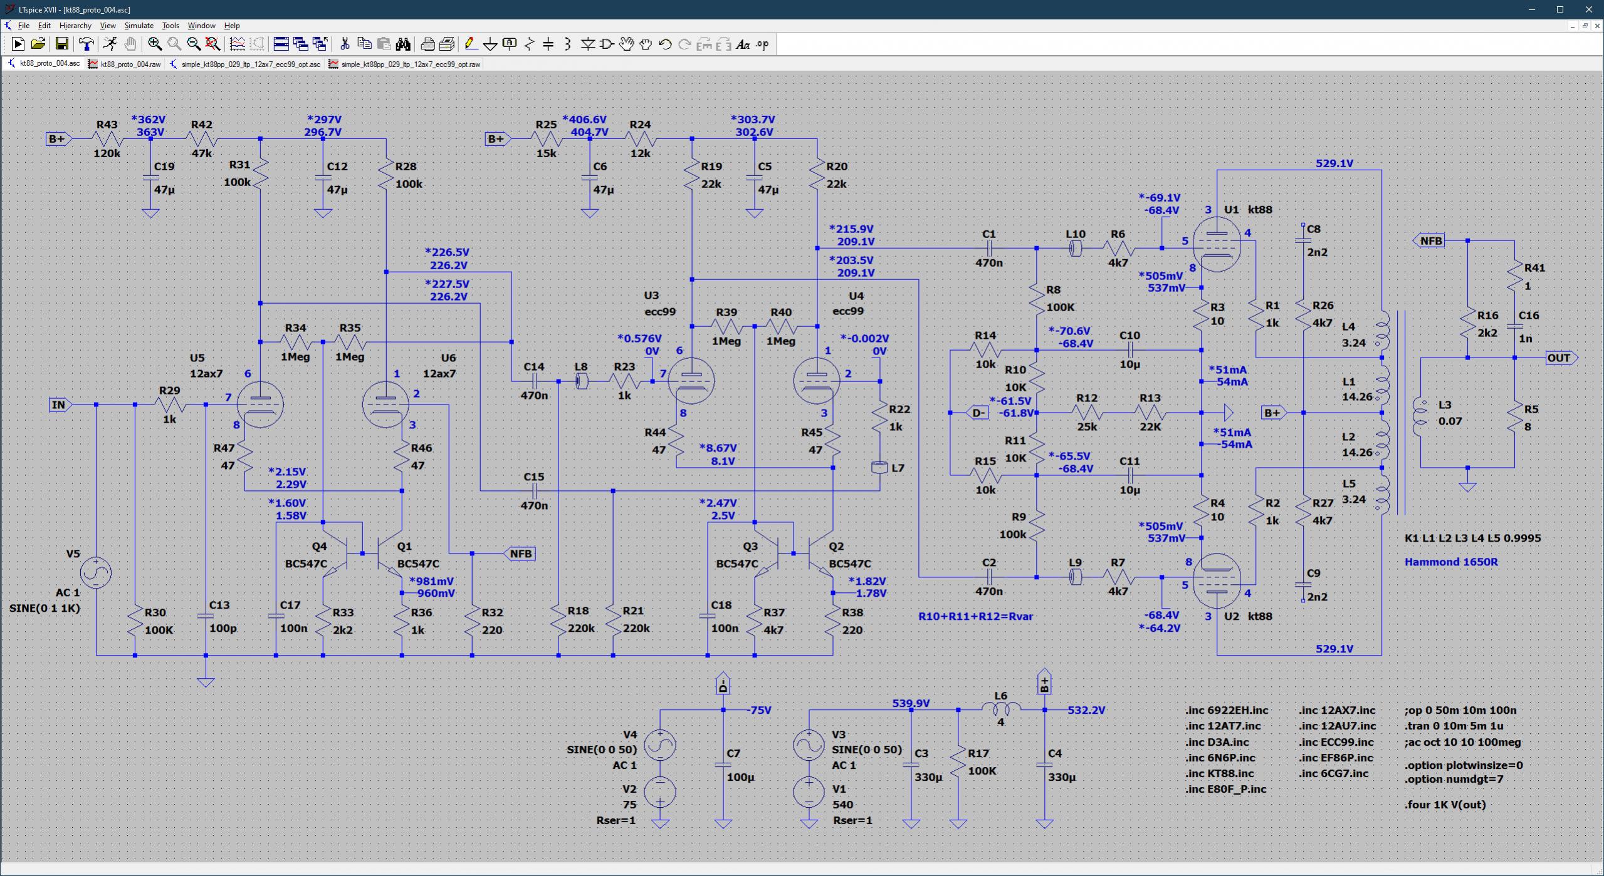Open the Component gate icon

(607, 44)
